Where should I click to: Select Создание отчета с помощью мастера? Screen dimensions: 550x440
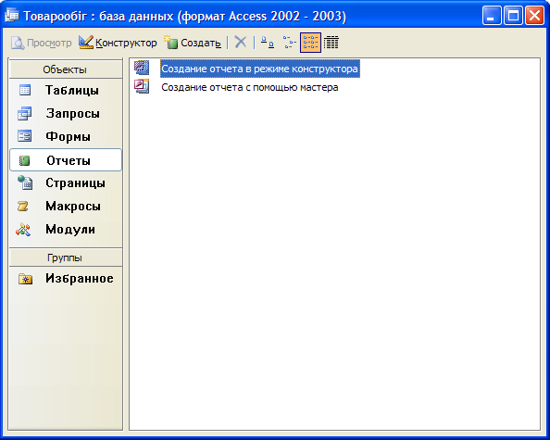pos(250,87)
